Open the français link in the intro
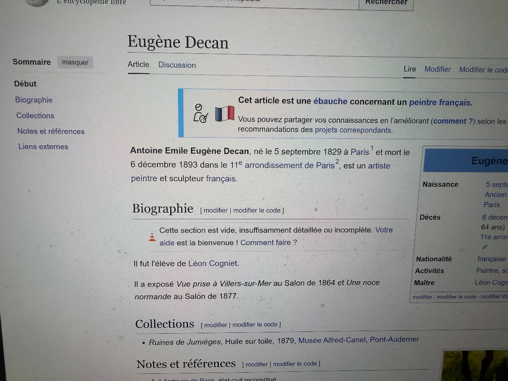508x381 pixels. pyautogui.click(x=221, y=179)
